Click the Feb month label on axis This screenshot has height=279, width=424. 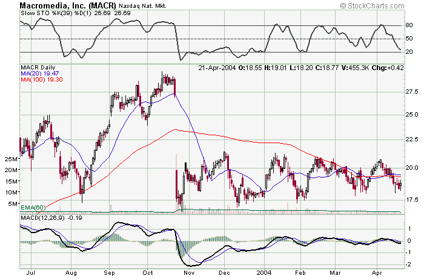click(300, 273)
